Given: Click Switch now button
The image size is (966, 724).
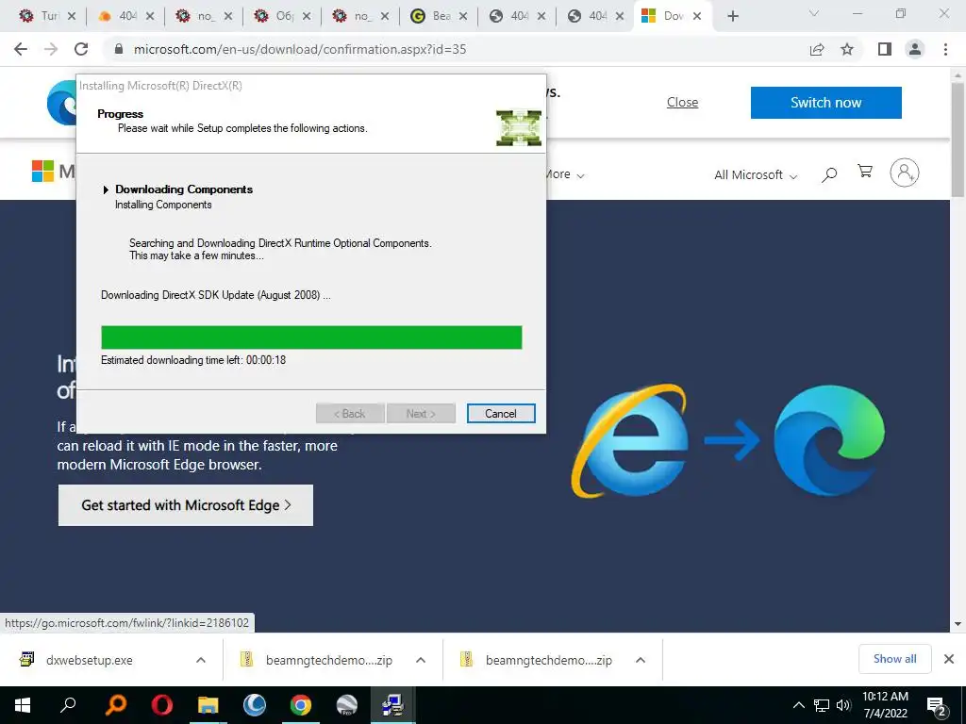Looking at the screenshot, I should click(x=825, y=102).
